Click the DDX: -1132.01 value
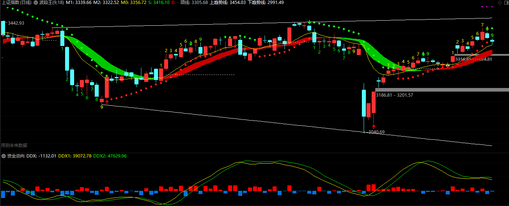 pyautogui.click(x=41, y=156)
